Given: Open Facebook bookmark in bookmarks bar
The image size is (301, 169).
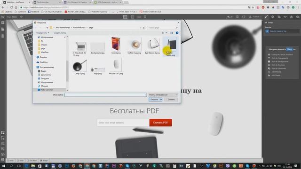Looking at the screenshot, I should tap(33, 12).
